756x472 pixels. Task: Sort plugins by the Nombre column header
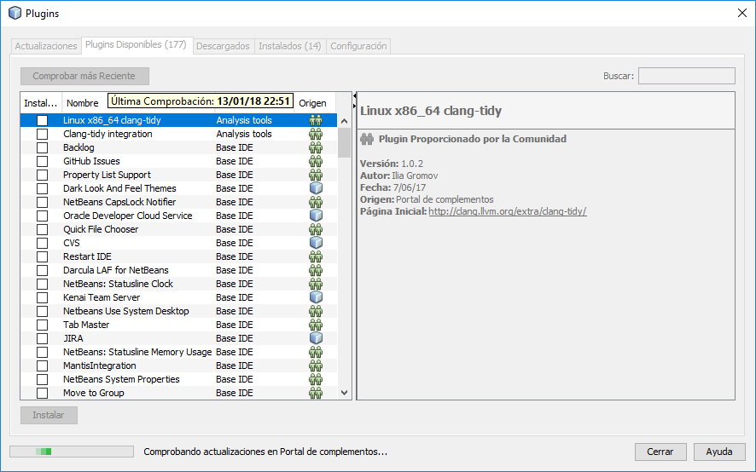point(83,103)
